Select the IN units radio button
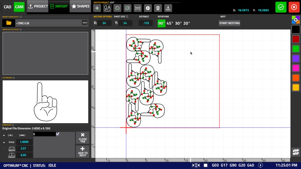Image resolution: width=301 pixels, height=169 pixels. click(4, 135)
